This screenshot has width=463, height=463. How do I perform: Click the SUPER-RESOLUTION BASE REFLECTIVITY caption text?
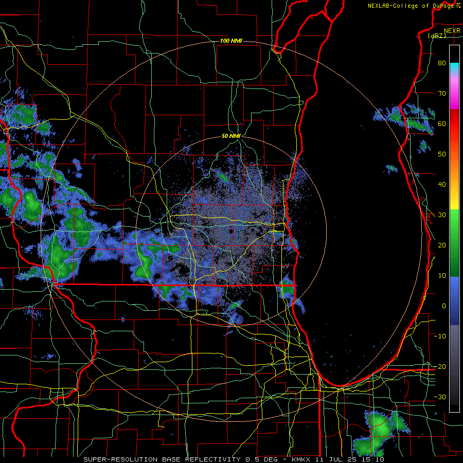coord(162,459)
